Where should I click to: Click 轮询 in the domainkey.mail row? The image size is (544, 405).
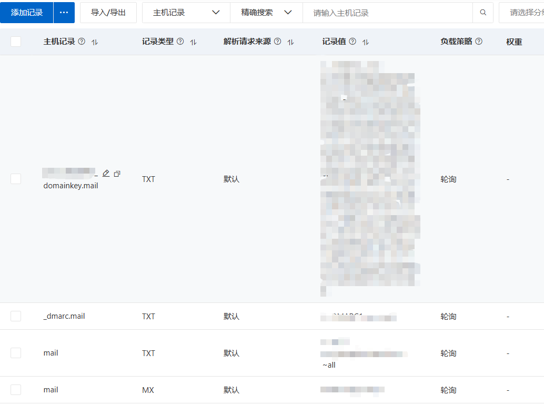[x=448, y=179]
